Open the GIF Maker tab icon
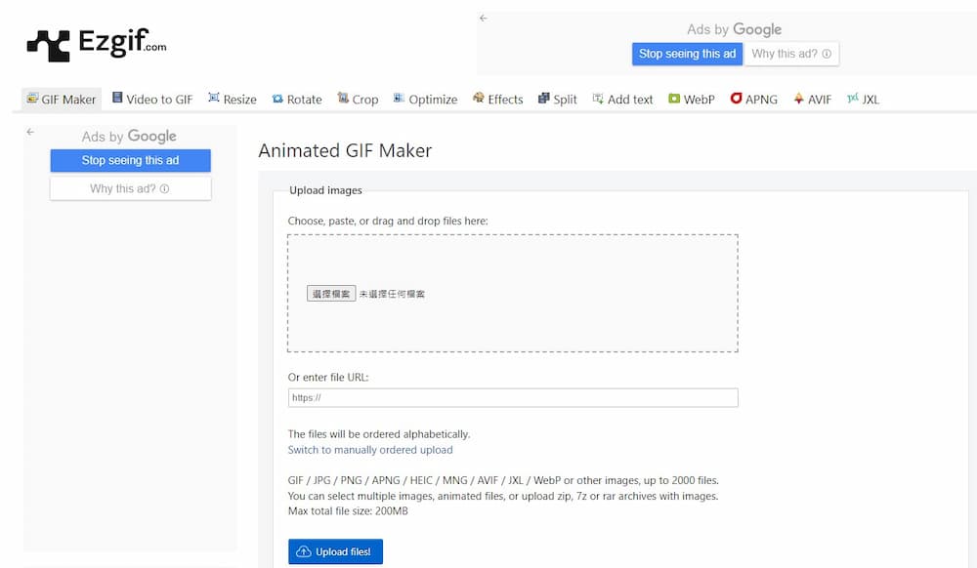 [x=32, y=99]
